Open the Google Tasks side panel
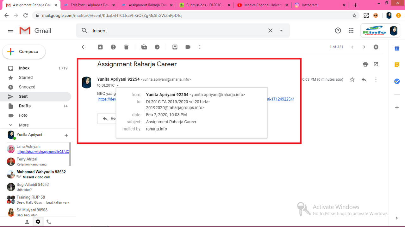This screenshot has height=227, width=405. (x=397, y=81)
